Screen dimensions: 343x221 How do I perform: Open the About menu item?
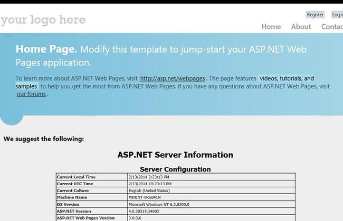pyautogui.click(x=301, y=27)
